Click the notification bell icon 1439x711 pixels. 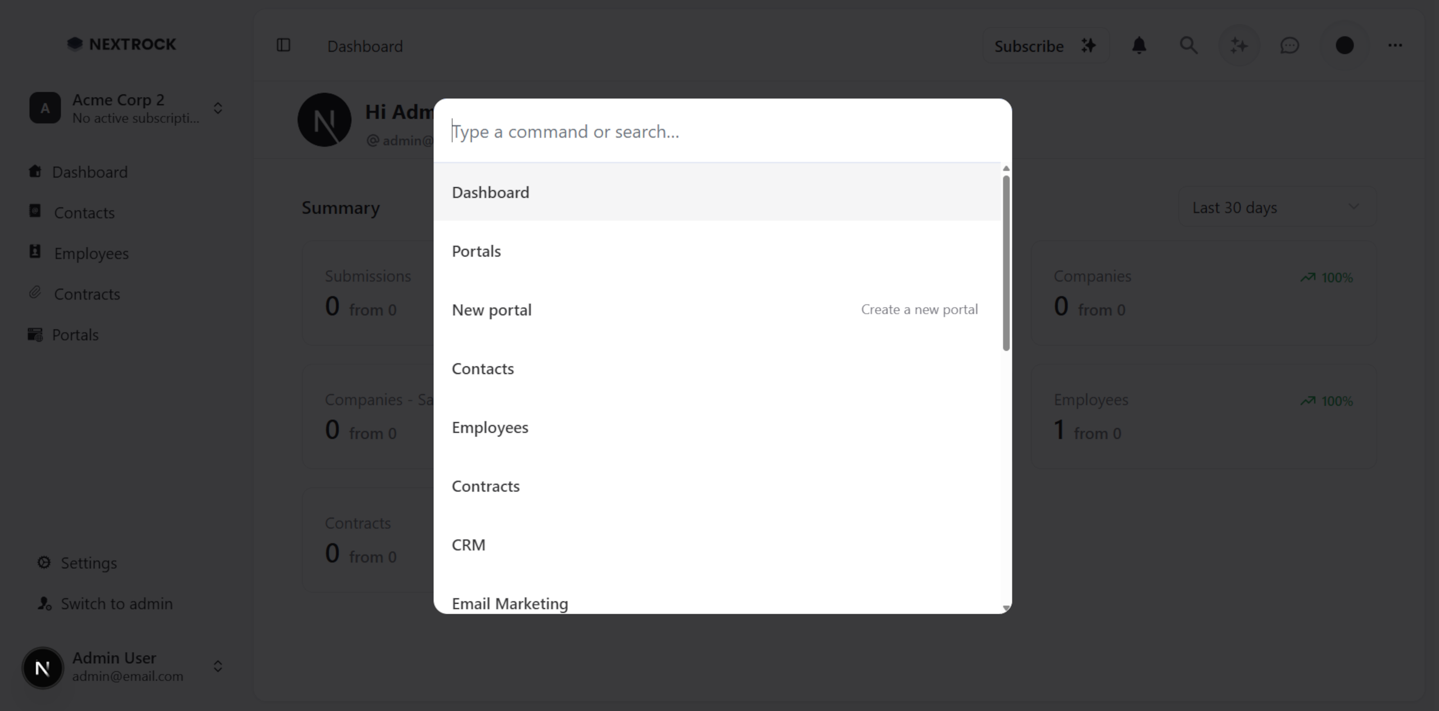pyautogui.click(x=1139, y=46)
